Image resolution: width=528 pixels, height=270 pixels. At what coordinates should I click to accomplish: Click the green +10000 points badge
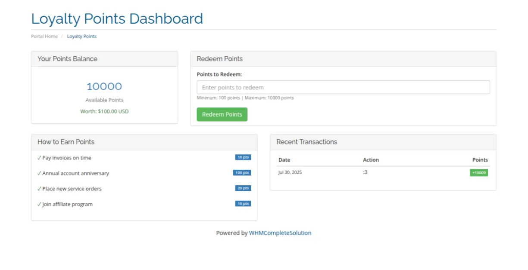coord(478,173)
